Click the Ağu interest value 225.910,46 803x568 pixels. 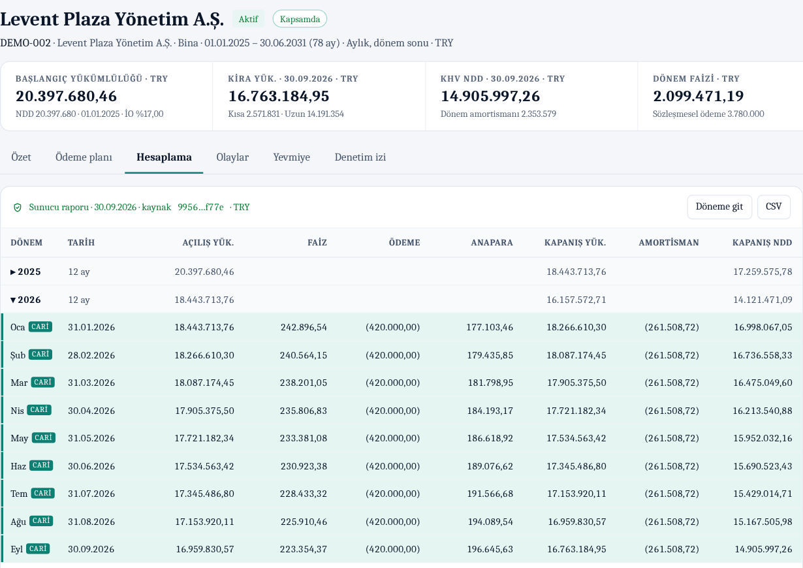click(x=304, y=522)
